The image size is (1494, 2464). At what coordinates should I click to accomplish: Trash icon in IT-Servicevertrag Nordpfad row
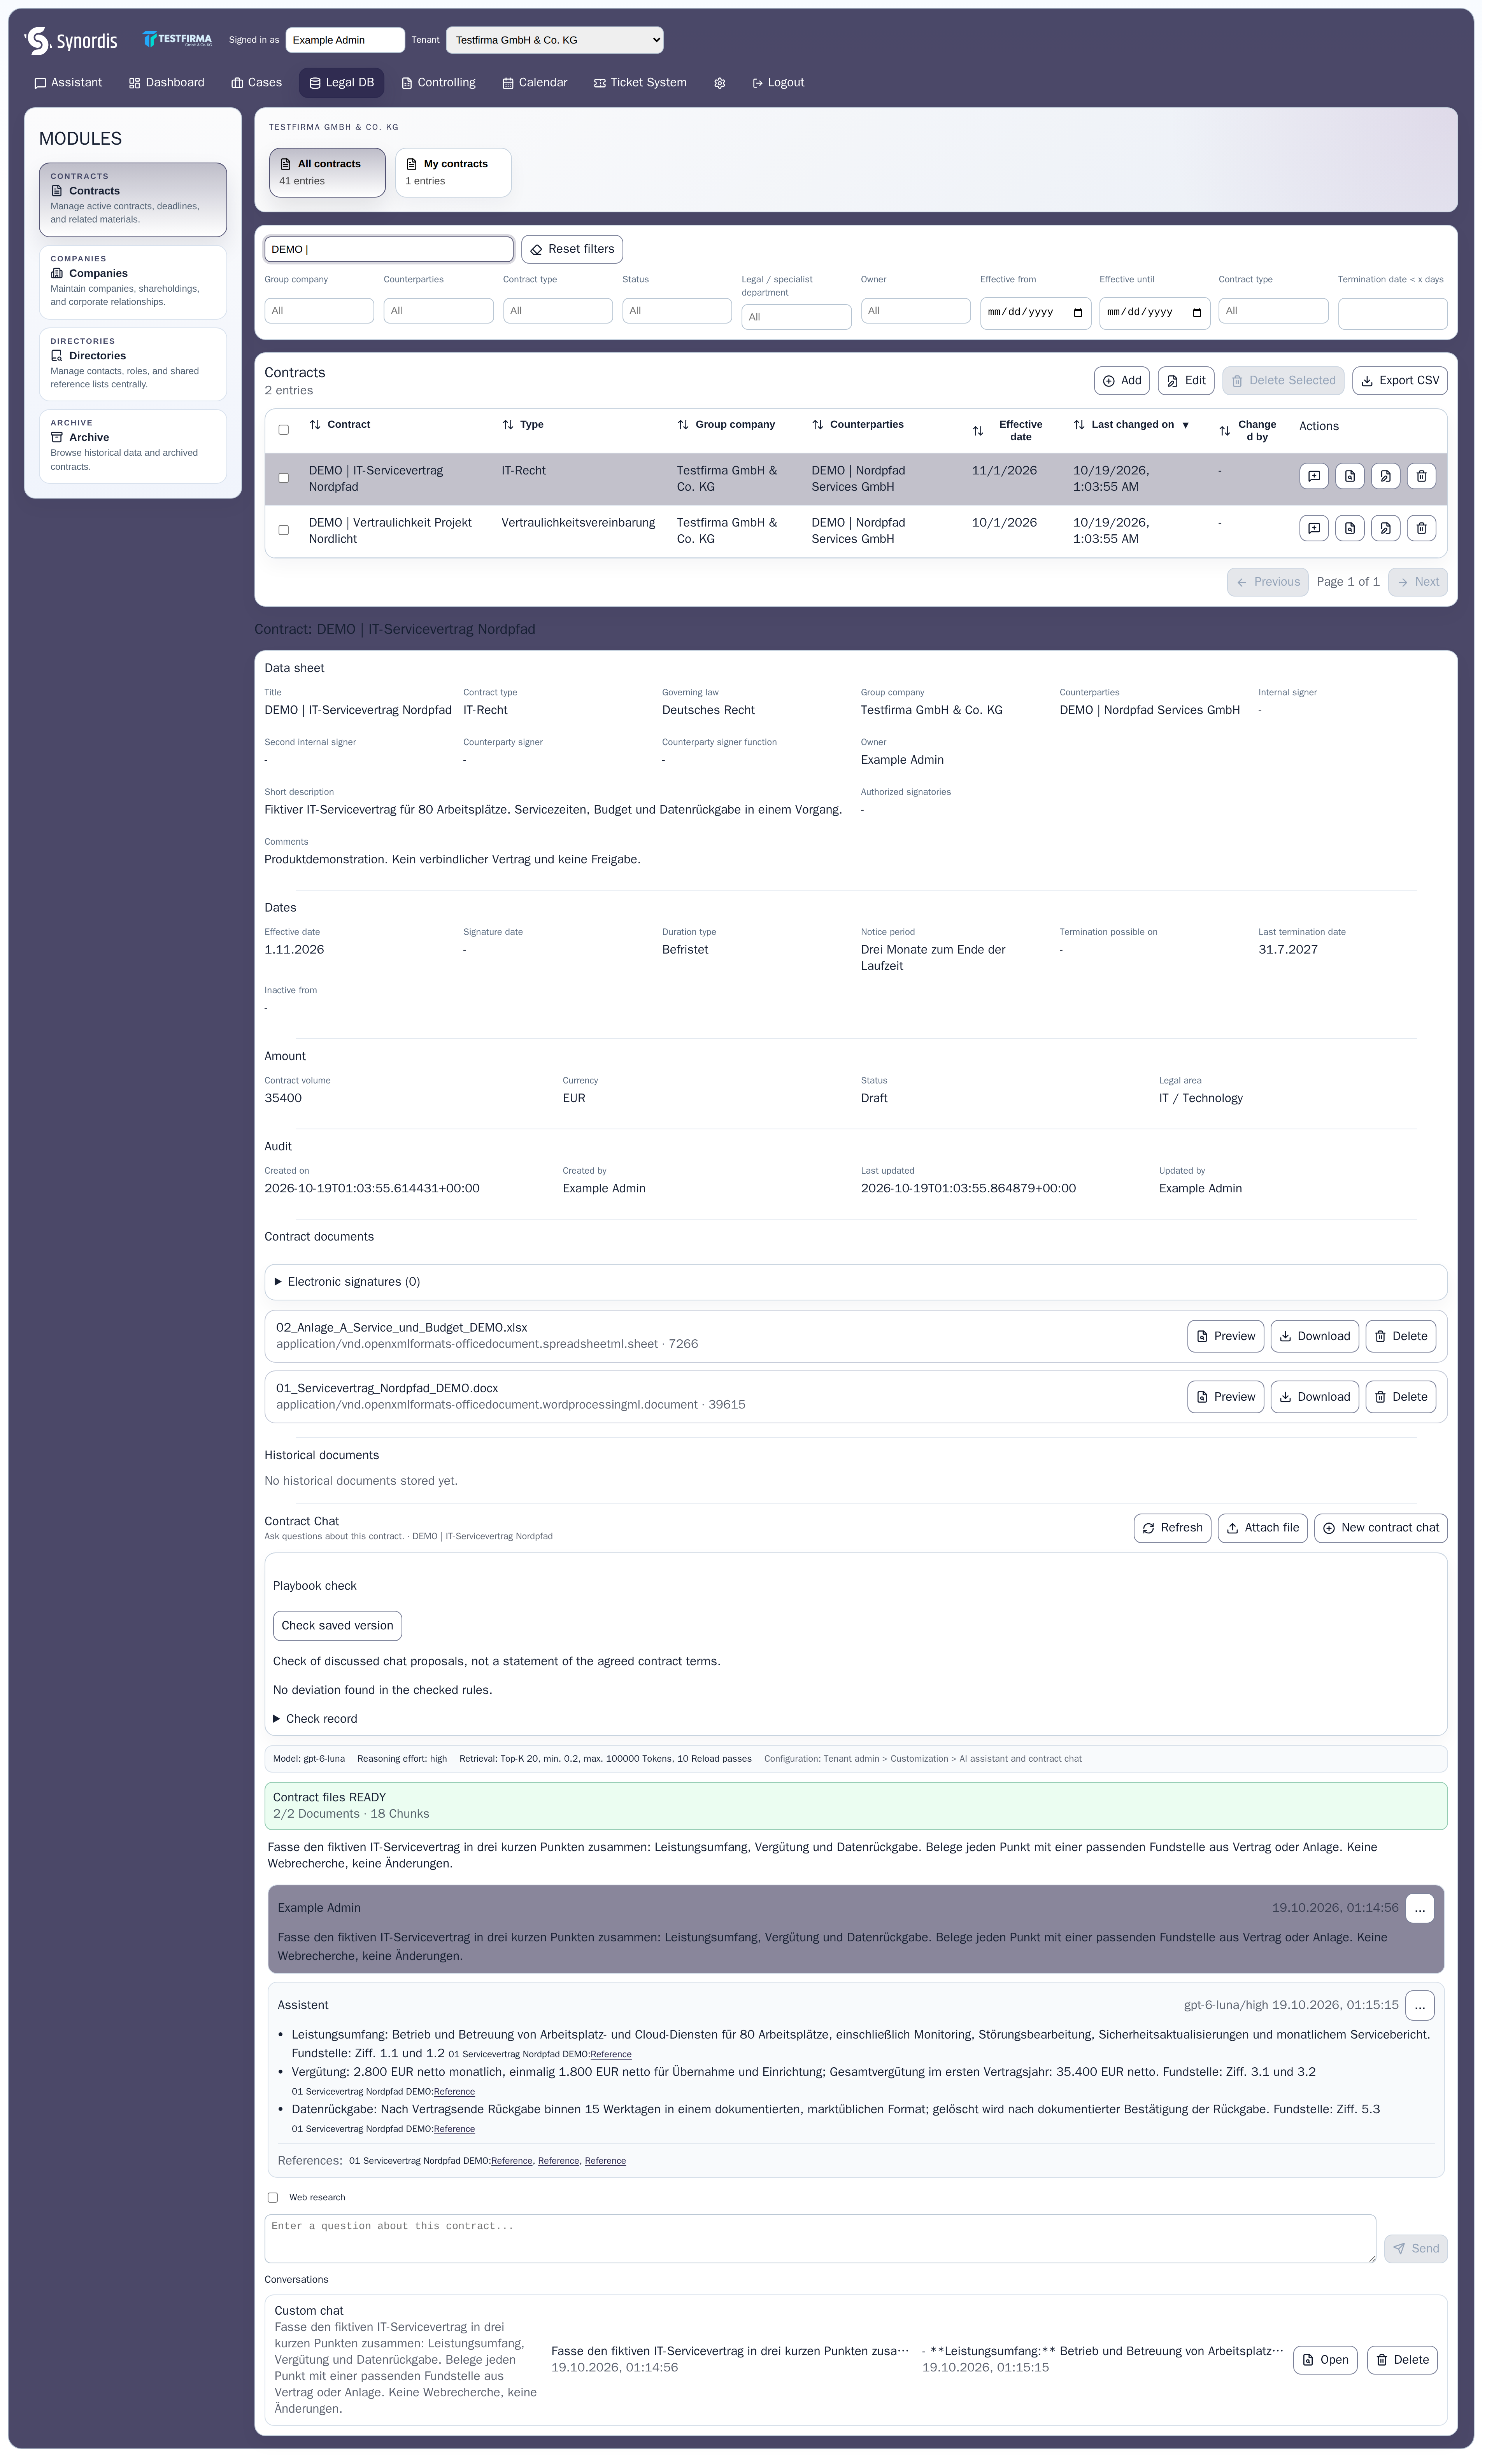1421,476
